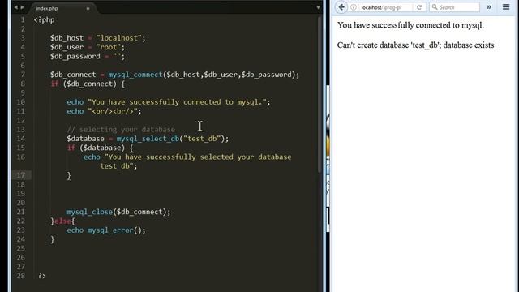Click line number 28 in gutter
The image size is (519, 292).
[x=20, y=276]
